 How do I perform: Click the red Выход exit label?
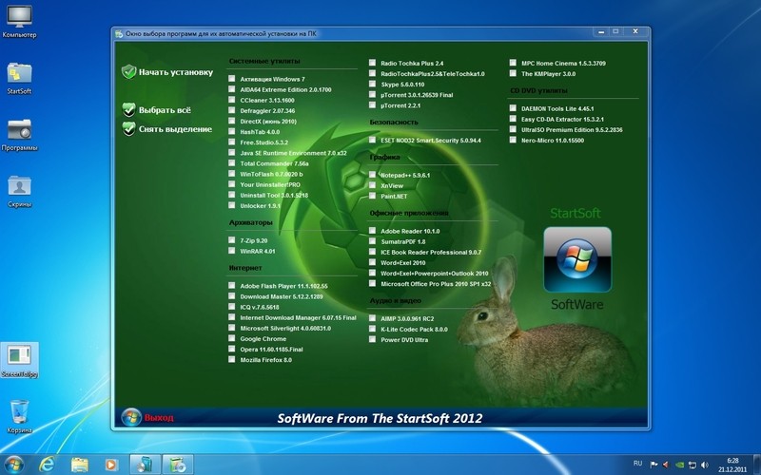pyautogui.click(x=159, y=417)
